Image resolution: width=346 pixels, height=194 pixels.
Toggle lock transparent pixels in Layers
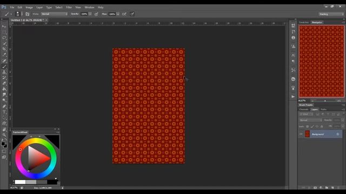coord(307,127)
